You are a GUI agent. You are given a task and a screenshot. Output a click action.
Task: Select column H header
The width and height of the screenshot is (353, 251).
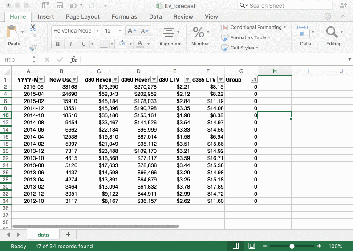(x=275, y=71)
